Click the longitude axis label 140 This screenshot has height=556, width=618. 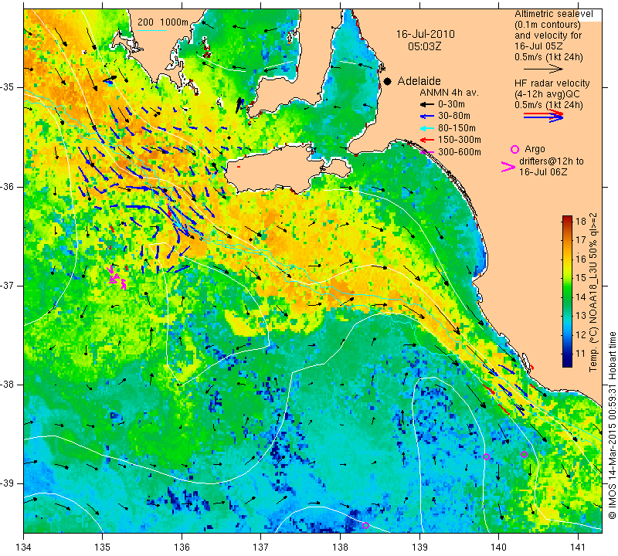(498, 548)
